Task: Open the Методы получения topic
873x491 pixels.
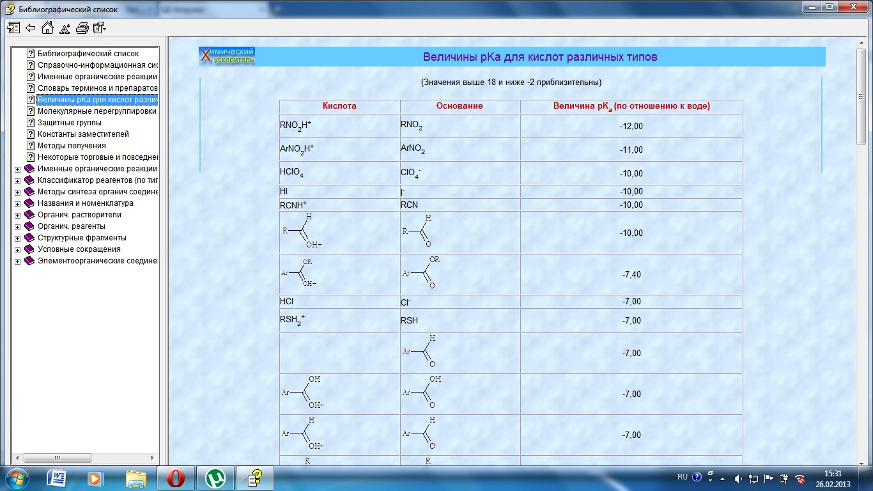Action: click(72, 146)
